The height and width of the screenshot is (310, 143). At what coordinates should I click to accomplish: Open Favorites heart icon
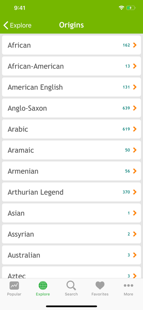pos(100,286)
